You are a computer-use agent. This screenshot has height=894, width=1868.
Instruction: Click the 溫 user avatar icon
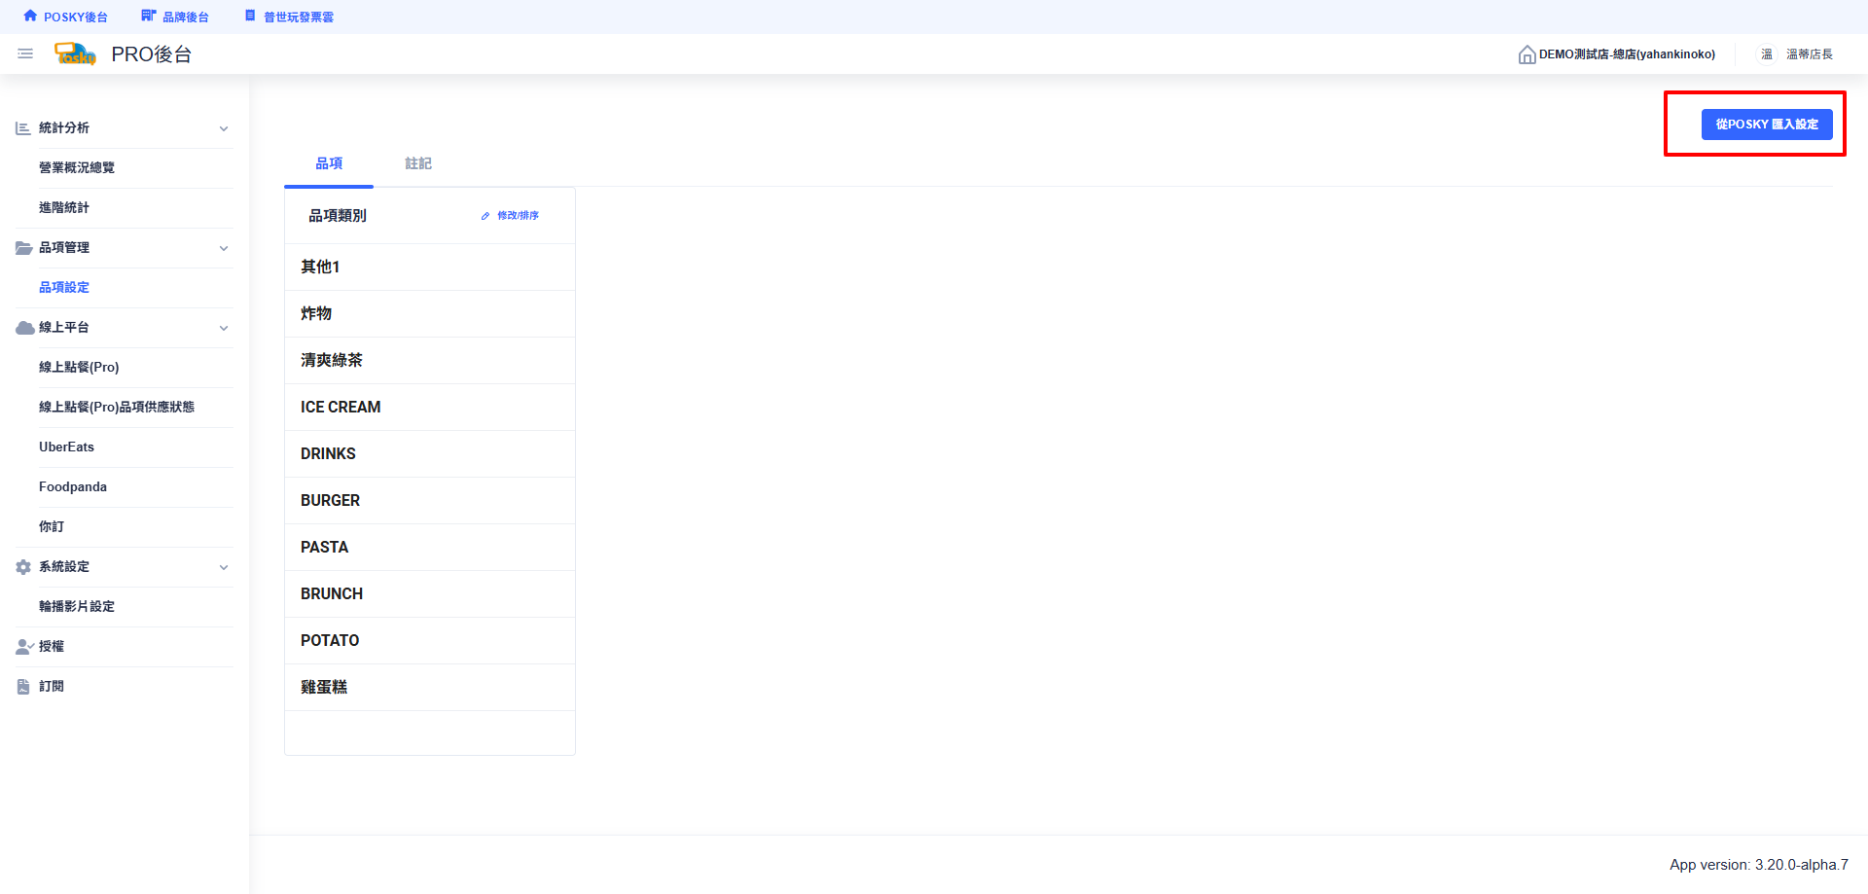tap(1767, 54)
